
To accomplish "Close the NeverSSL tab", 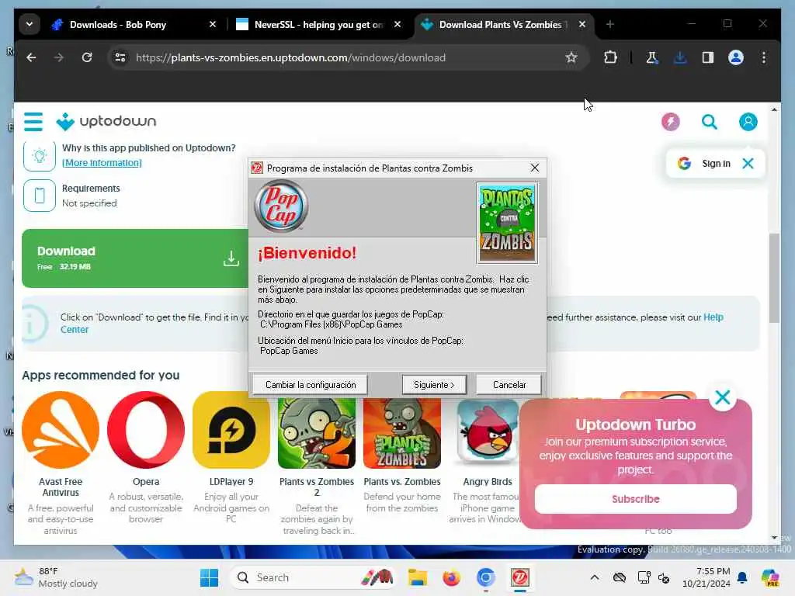I will pyautogui.click(x=397, y=24).
